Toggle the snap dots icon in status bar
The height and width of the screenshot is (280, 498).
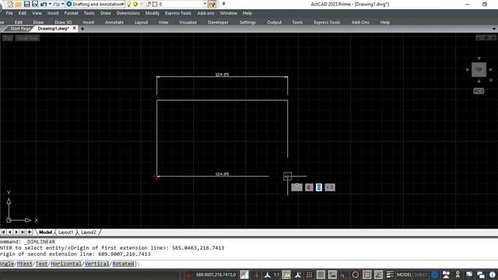[309, 275]
